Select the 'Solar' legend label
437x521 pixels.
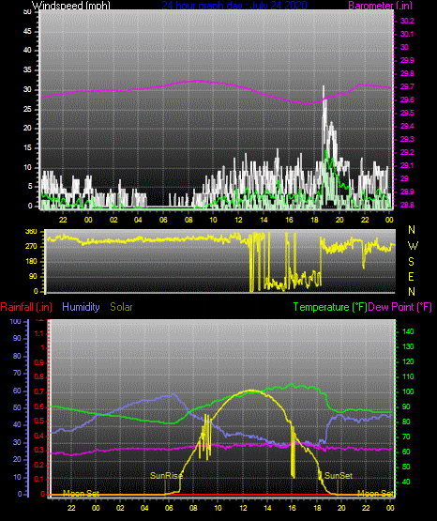pos(121,307)
